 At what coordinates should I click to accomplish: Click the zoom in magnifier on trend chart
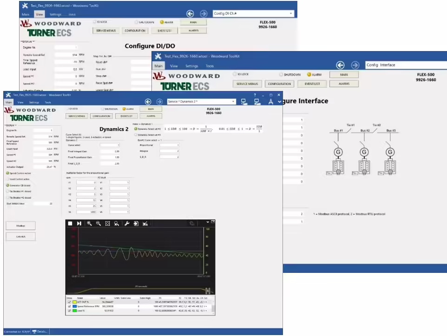[89, 224]
